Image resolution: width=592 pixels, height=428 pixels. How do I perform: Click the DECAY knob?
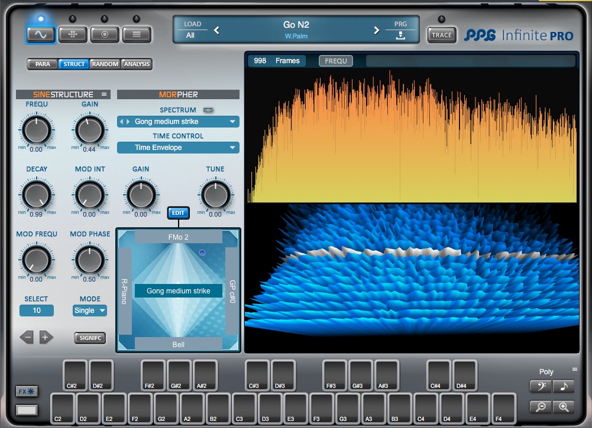click(36, 194)
